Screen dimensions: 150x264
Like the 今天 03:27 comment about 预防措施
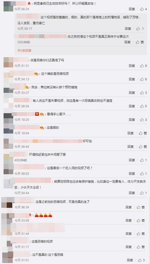click(143, 92)
